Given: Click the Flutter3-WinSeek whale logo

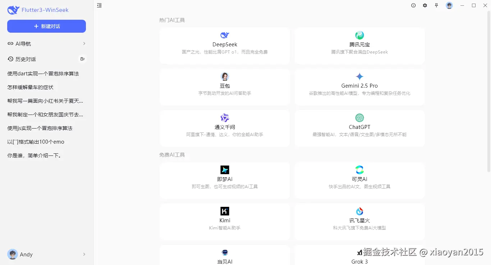Looking at the screenshot, I should pyautogui.click(x=13, y=10).
